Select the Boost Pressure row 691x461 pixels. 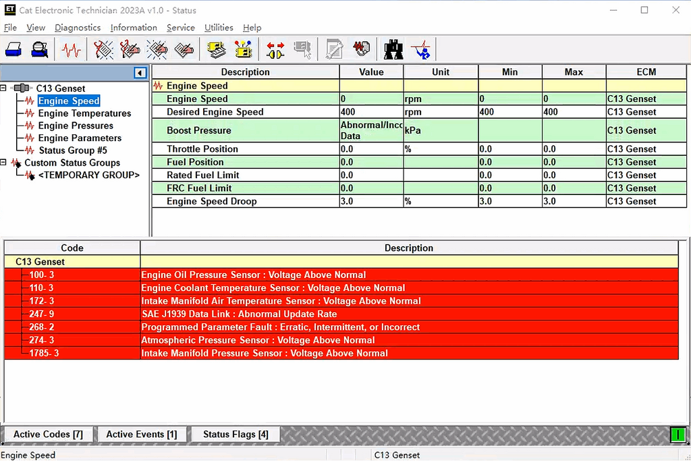(x=419, y=130)
